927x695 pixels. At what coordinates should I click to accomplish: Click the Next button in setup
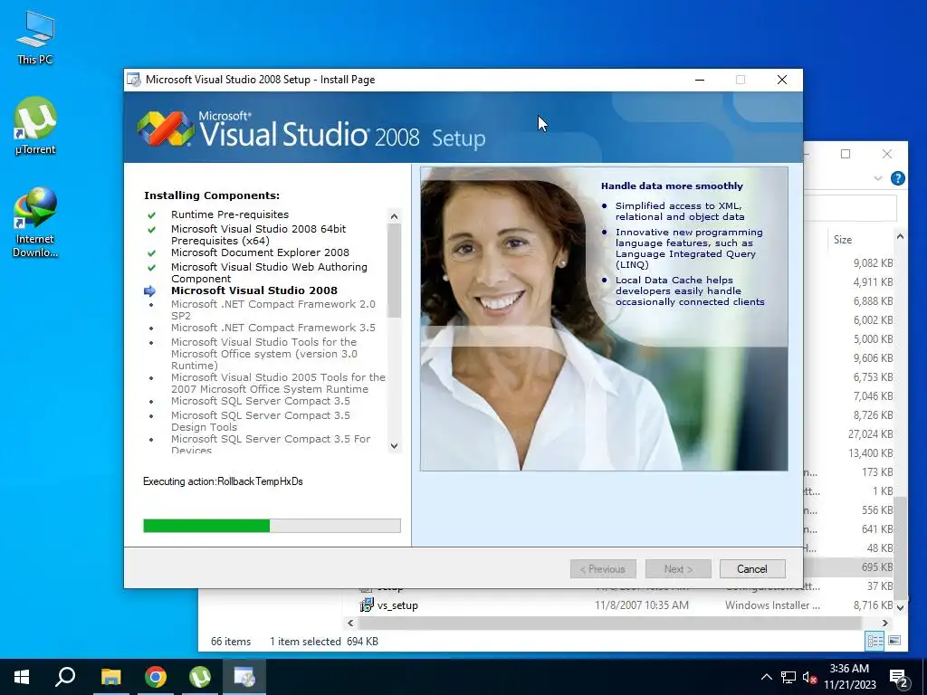coord(678,568)
